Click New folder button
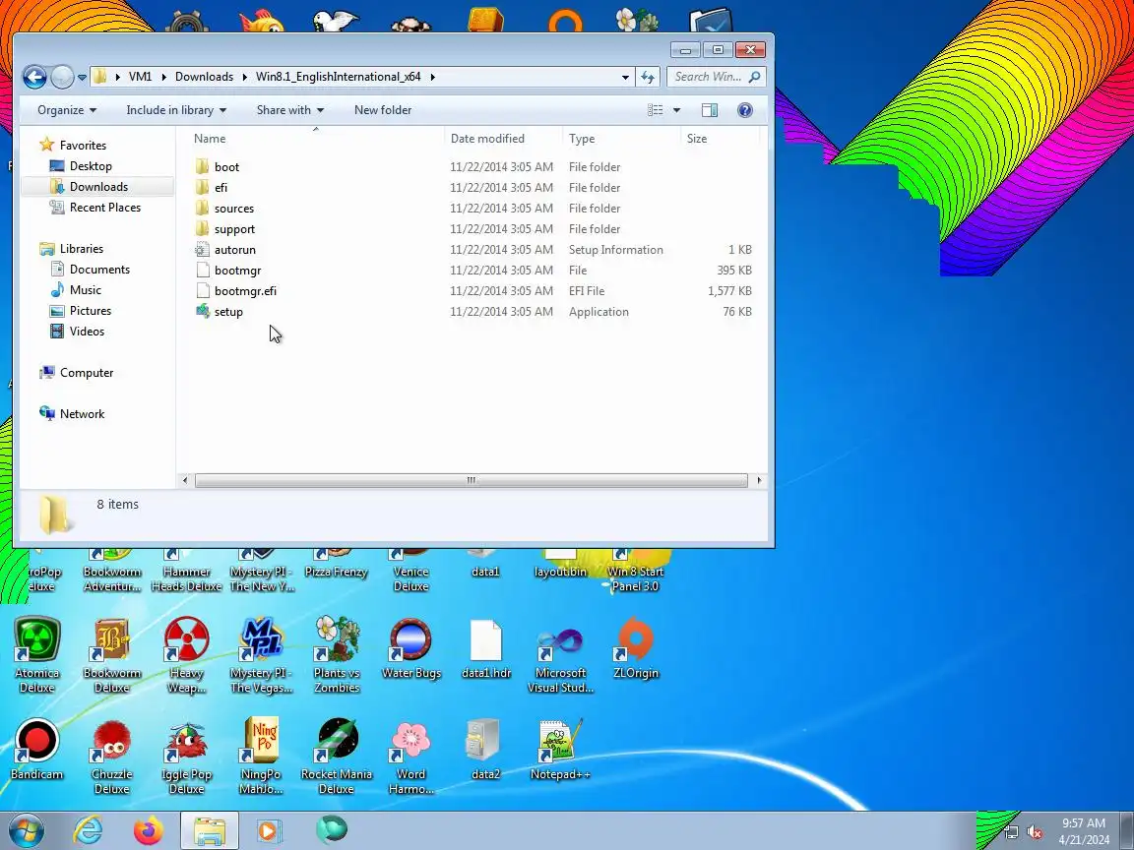The image size is (1134, 850). coord(383,110)
